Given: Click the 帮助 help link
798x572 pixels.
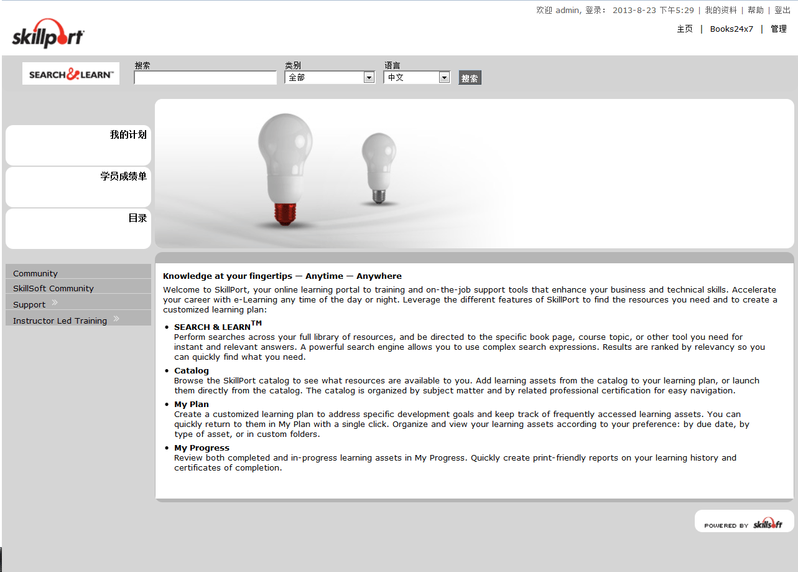Looking at the screenshot, I should 756,10.
